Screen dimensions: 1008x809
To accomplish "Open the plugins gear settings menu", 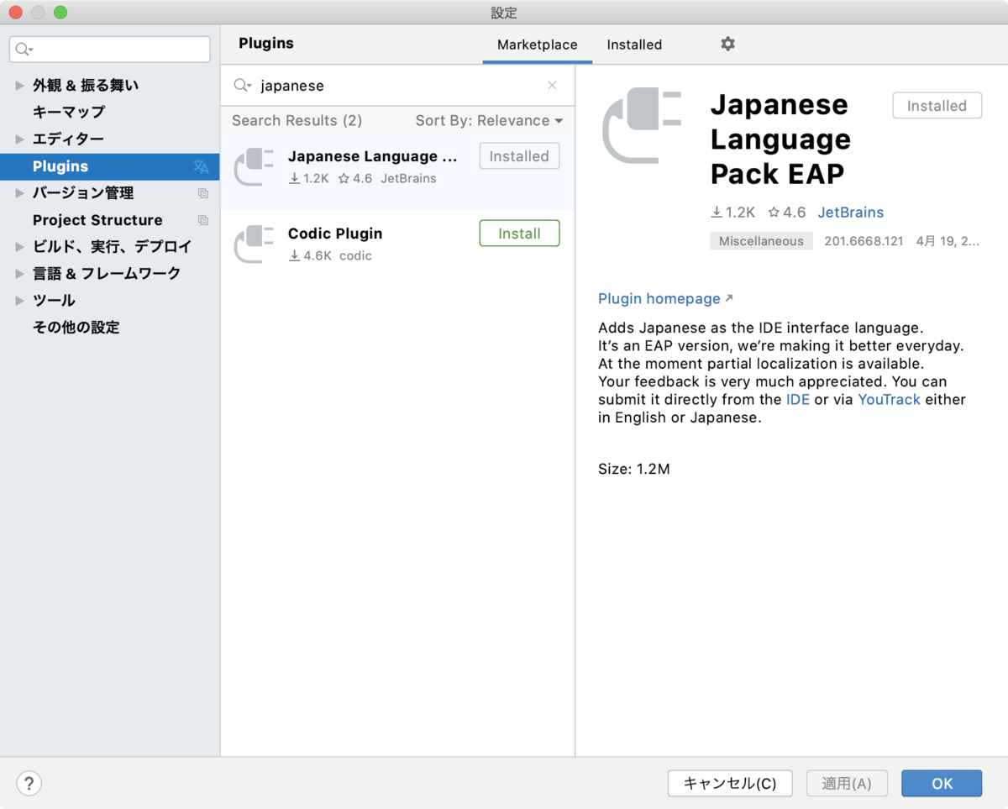I will tap(727, 44).
